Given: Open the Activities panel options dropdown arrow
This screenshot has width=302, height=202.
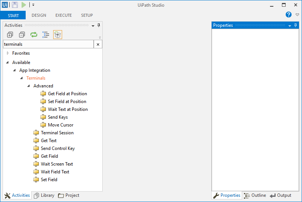Looking at the screenshot, I should coord(93,26).
